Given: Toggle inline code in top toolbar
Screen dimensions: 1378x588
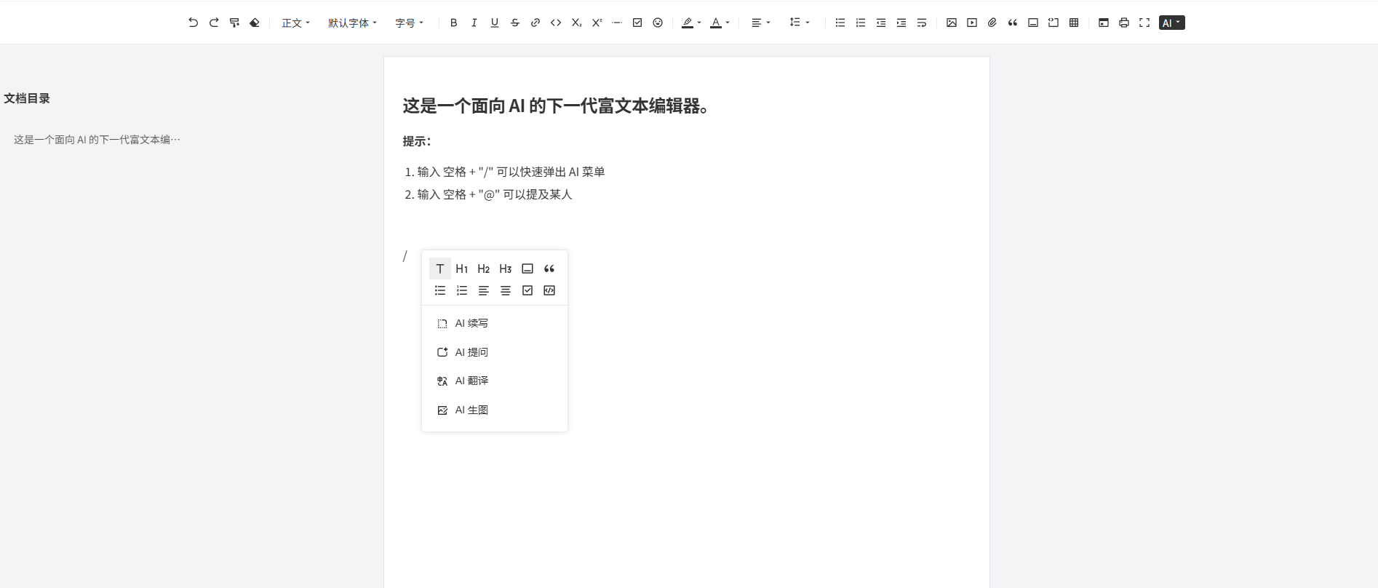Looking at the screenshot, I should 556,23.
